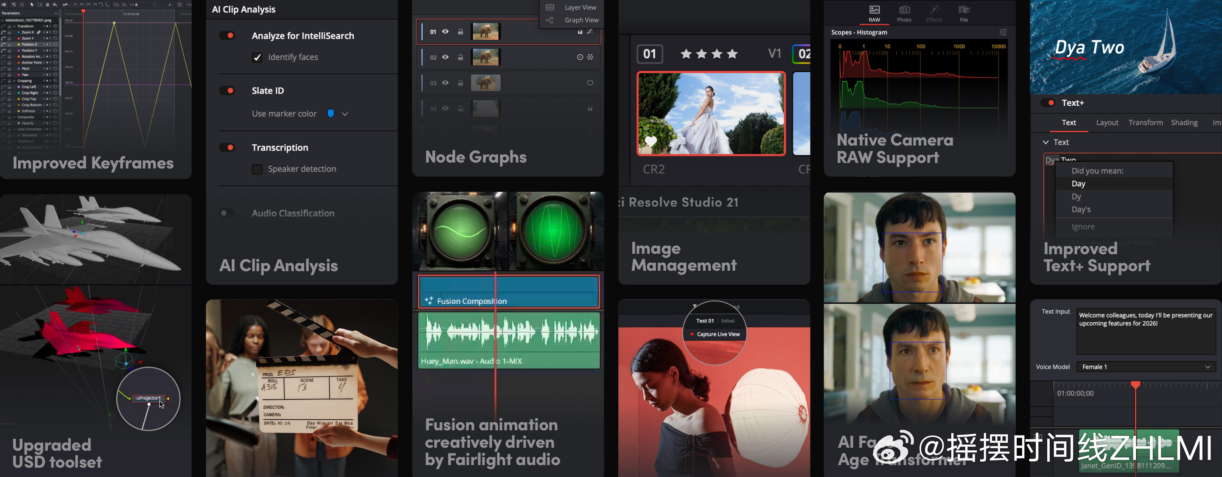Click into the Text Input field
This screenshot has width=1222, height=477.
coord(1146,331)
